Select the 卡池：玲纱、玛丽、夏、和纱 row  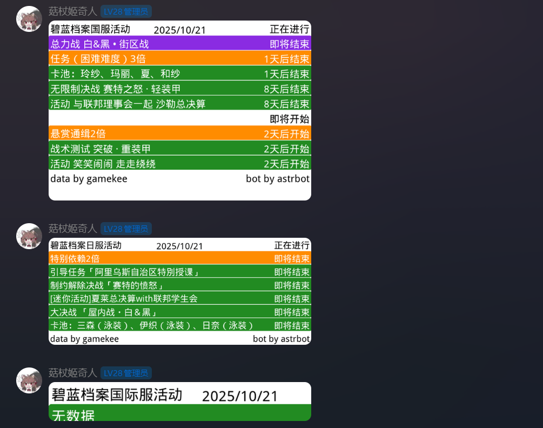click(x=180, y=73)
